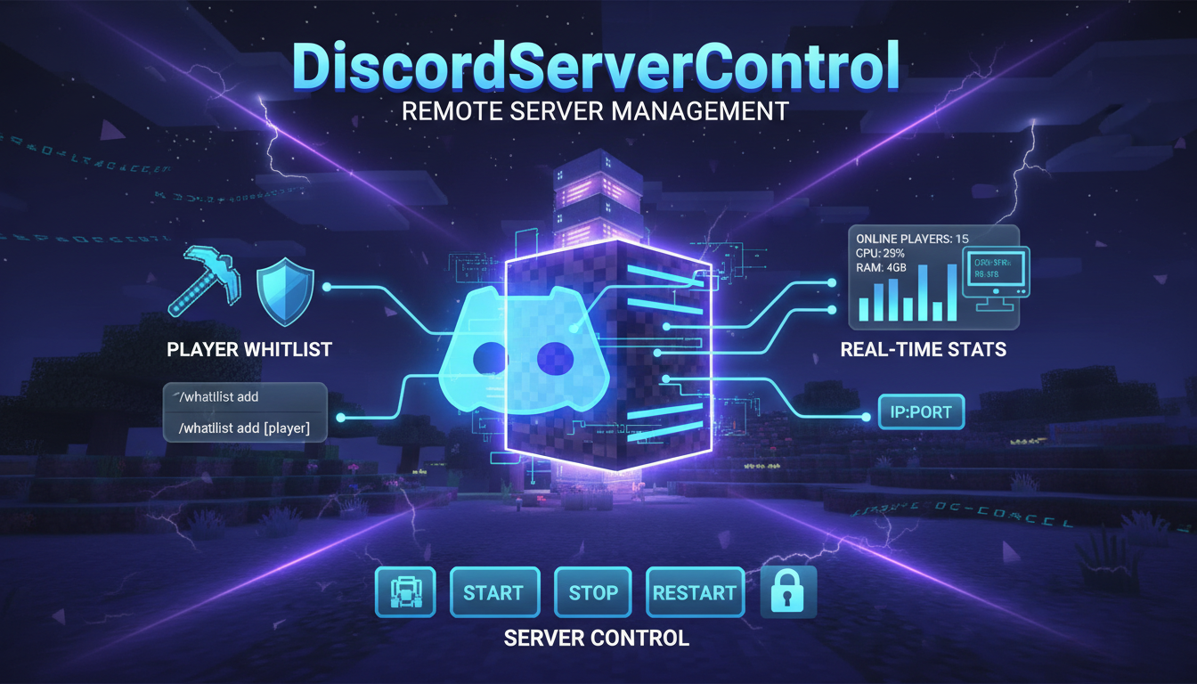The image size is (1197, 684).
Task: Click the "PLAYER WHITLIST" label
Action: click(249, 349)
